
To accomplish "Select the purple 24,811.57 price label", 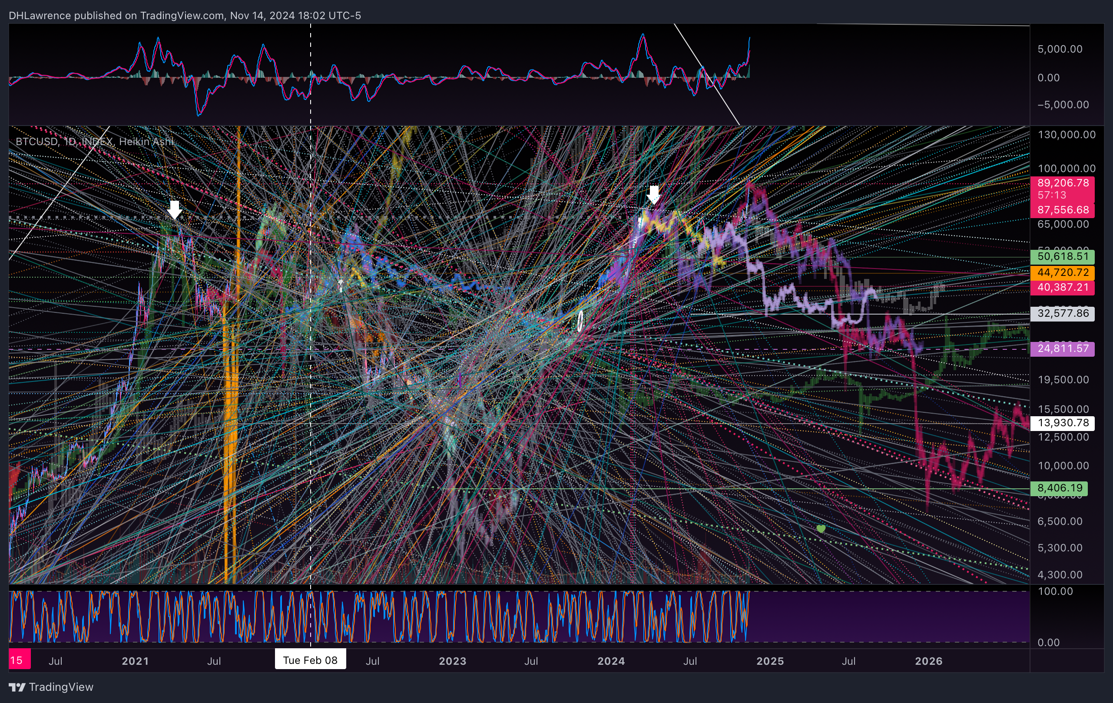I will [x=1063, y=348].
